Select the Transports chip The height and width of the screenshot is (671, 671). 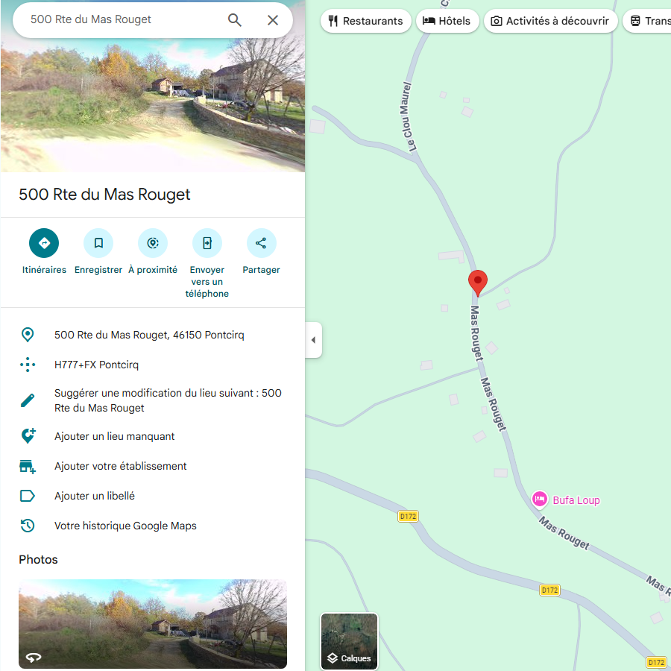pos(647,21)
